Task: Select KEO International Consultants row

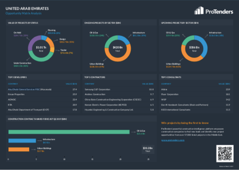Action: 196,110
